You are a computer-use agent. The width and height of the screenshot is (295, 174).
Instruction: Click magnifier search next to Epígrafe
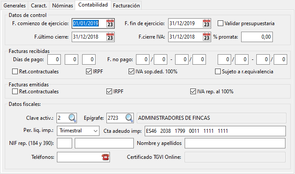point(129,118)
